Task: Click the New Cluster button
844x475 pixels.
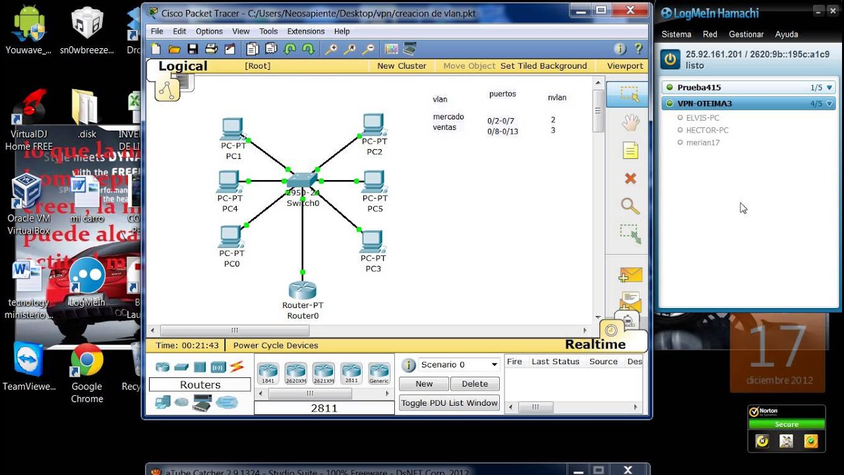Action: tap(402, 66)
